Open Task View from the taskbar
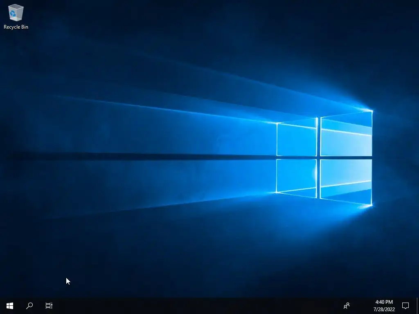 click(x=49, y=305)
